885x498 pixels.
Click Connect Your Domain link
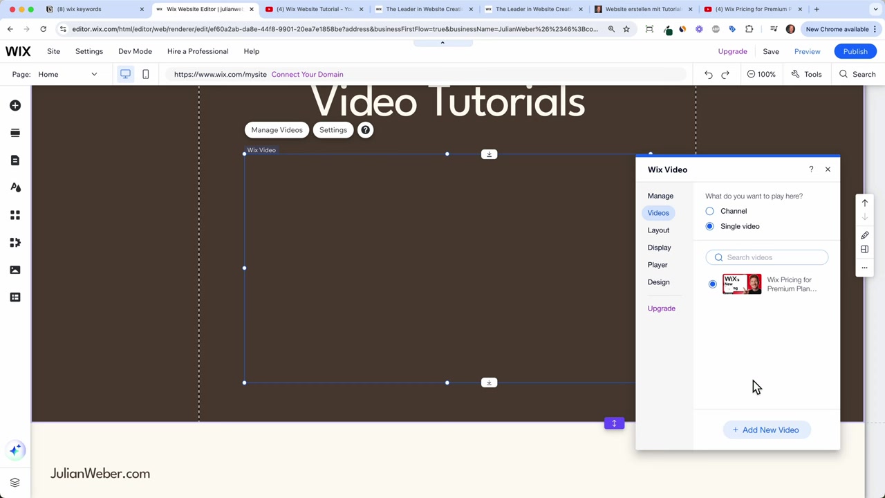(x=307, y=74)
